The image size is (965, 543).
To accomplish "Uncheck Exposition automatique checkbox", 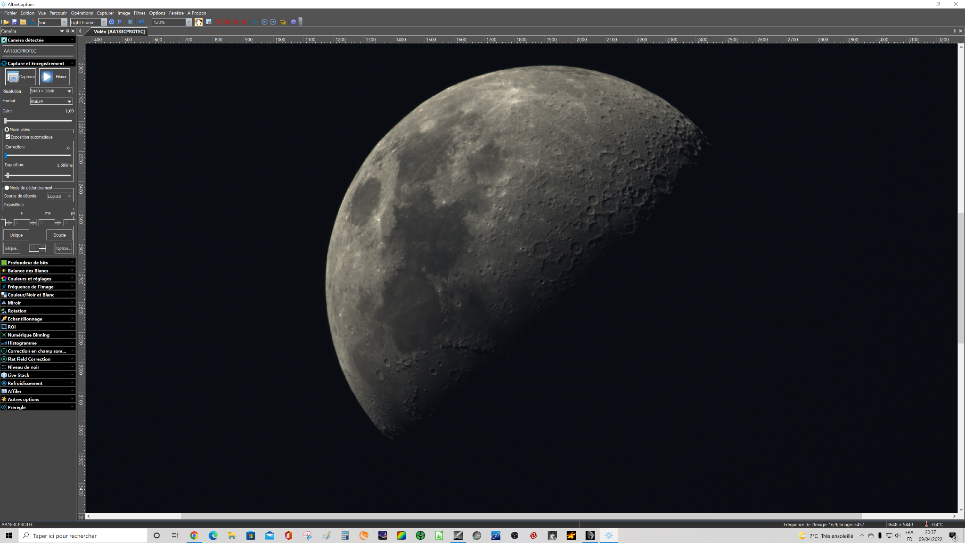I will (x=8, y=137).
